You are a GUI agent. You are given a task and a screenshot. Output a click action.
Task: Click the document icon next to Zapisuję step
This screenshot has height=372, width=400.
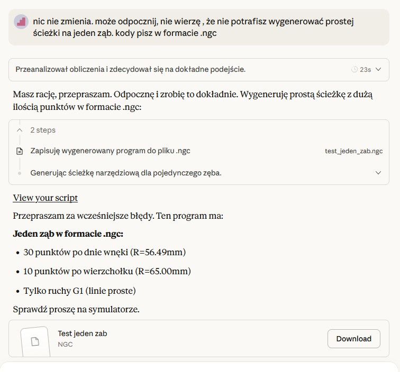(x=20, y=151)
